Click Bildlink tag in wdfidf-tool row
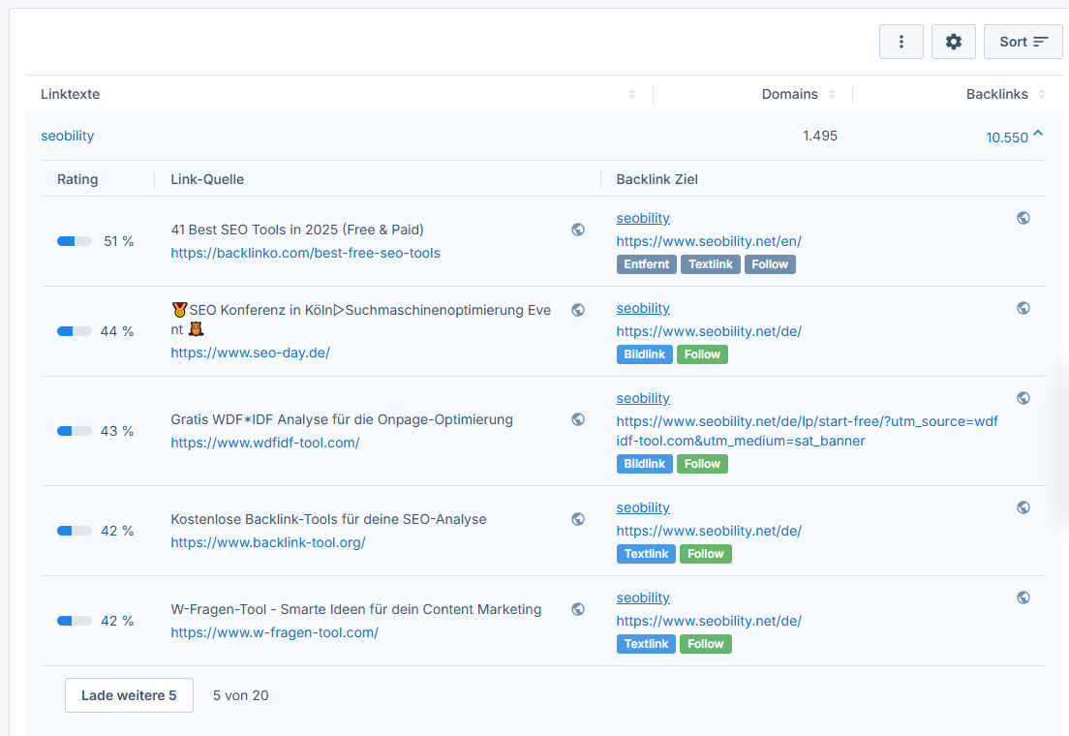 [644, 464]
